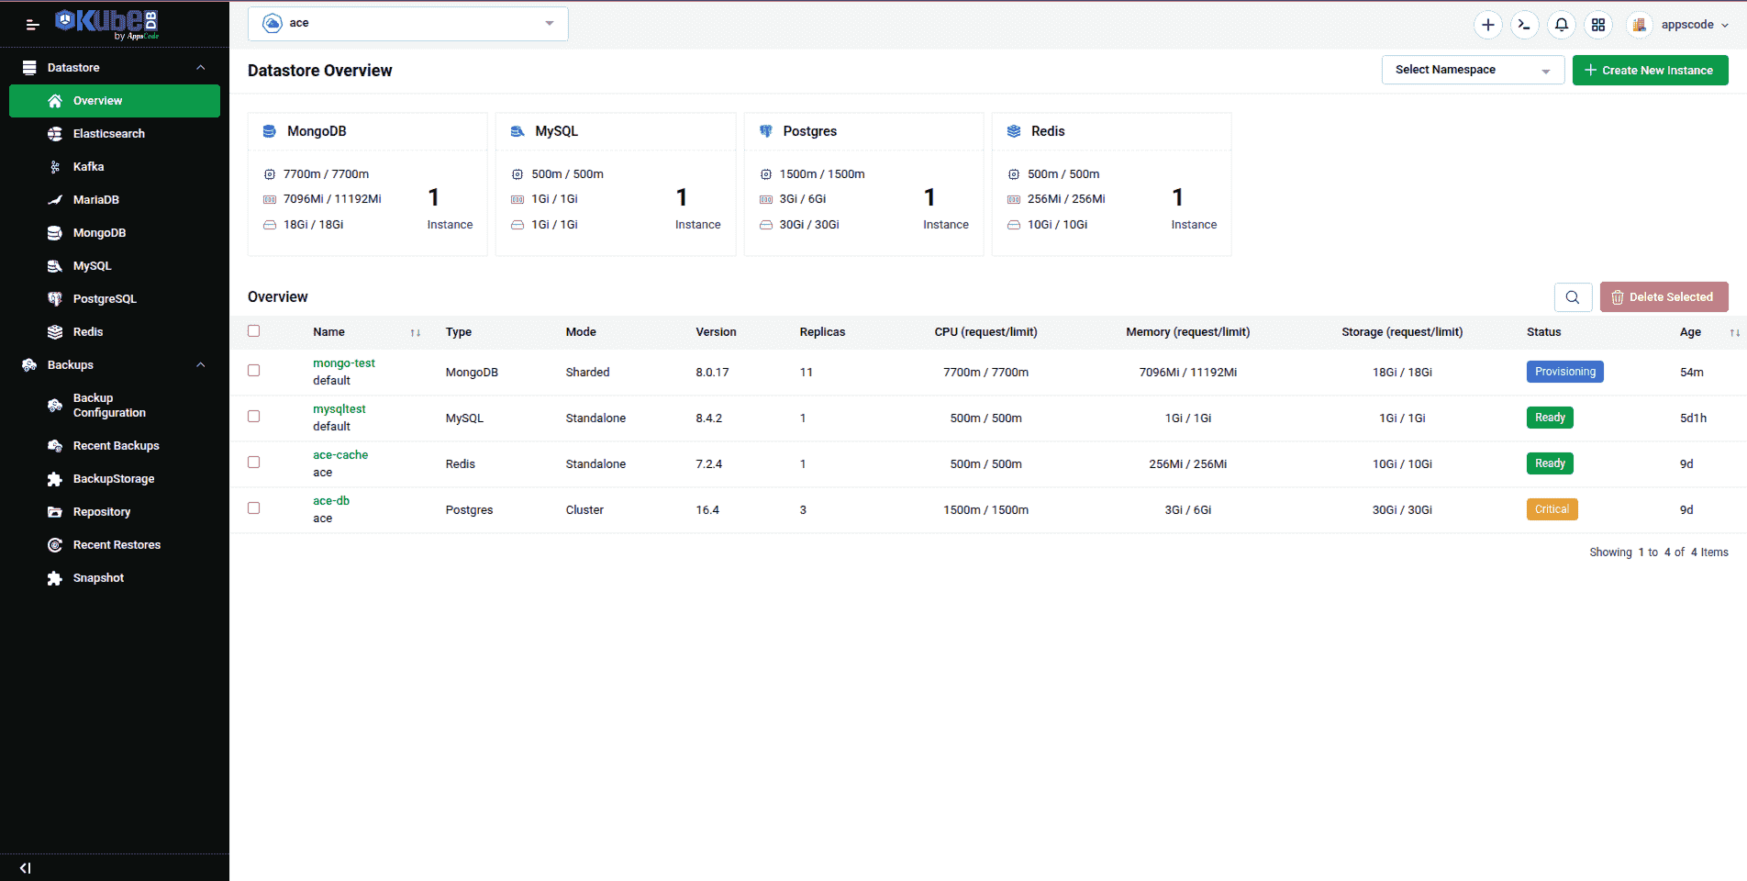
Task: Open the Select Namespace dropdown
Action: [1474, 70]
